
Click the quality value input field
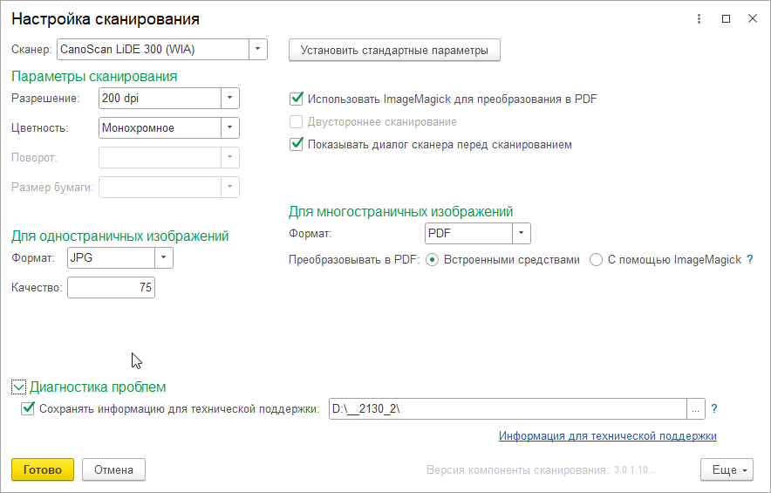[111, 288]
